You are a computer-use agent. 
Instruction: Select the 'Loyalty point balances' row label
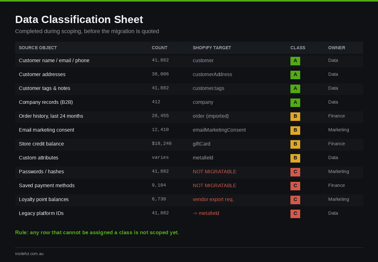tap(44, 199)
